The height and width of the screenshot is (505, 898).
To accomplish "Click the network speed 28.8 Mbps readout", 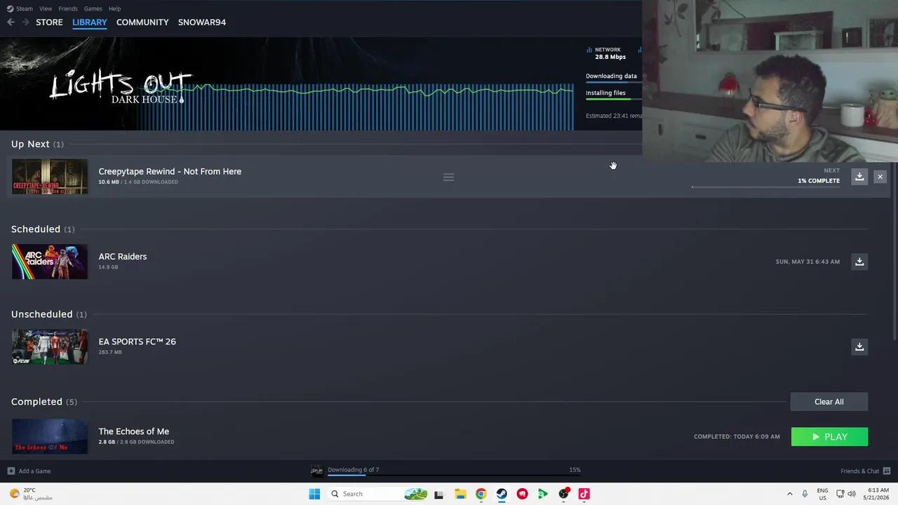I will point(610,57).
